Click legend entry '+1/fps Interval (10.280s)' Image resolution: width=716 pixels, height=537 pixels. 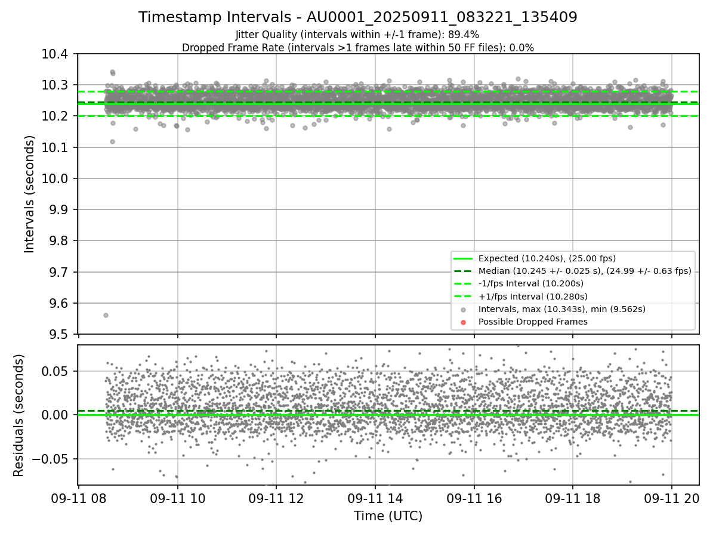click(533, 297)
